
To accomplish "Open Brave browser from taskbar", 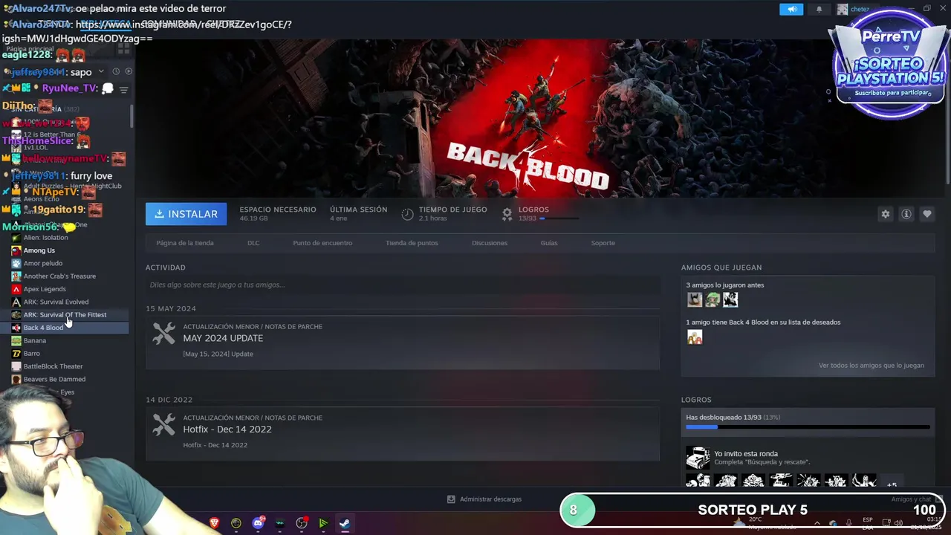I will coord(215,523).
